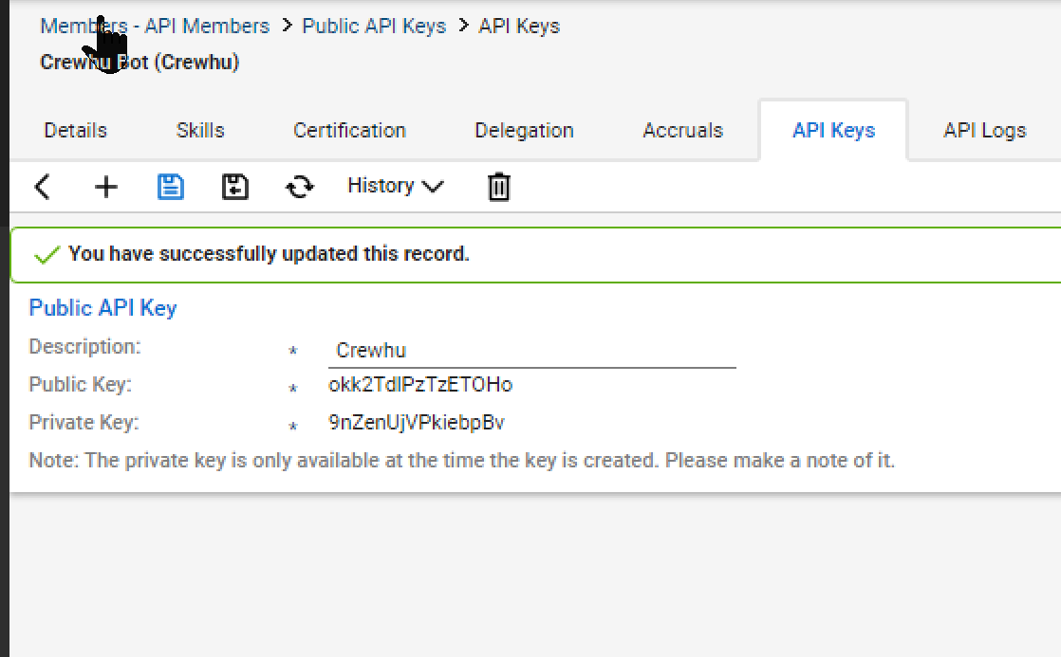Delete the API key with trash icon
The image size is (1061, 657).
tap(498, 187)
